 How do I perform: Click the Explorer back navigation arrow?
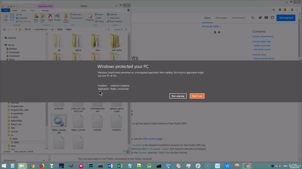coord(4,29)
